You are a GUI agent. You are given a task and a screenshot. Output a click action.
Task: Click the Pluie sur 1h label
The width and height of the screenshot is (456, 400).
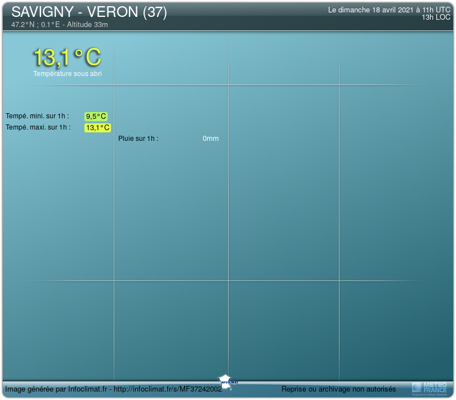click(x=138, y=139)
